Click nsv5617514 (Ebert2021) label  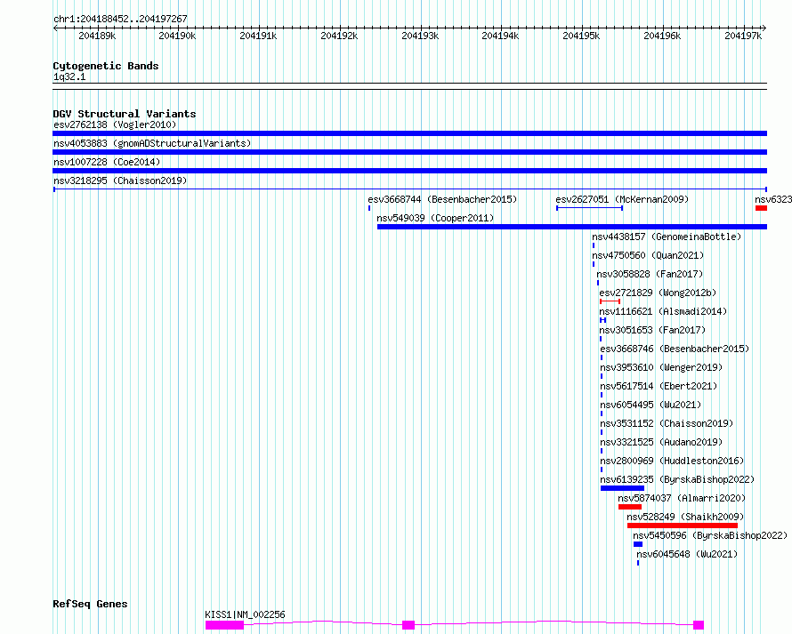pos(659,386)
